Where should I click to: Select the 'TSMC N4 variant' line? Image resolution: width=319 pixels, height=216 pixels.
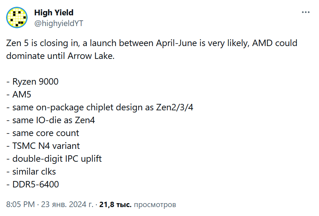43,146
